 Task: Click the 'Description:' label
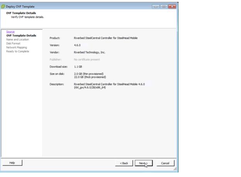click(x=56, y=84)
